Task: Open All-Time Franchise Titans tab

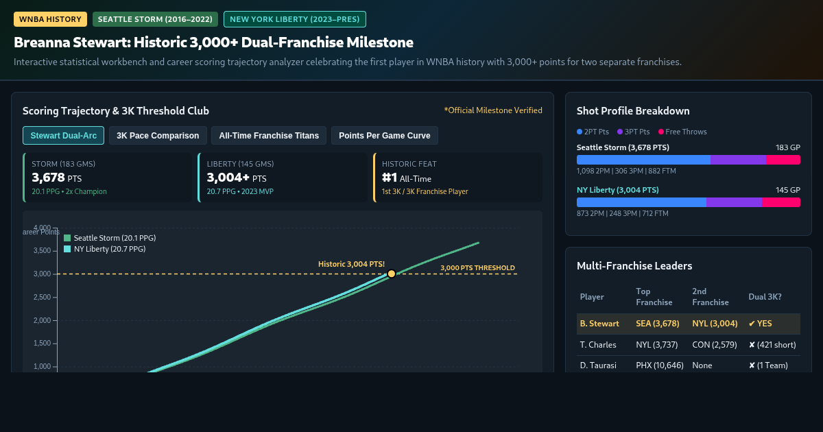Action: click(269, 136)
